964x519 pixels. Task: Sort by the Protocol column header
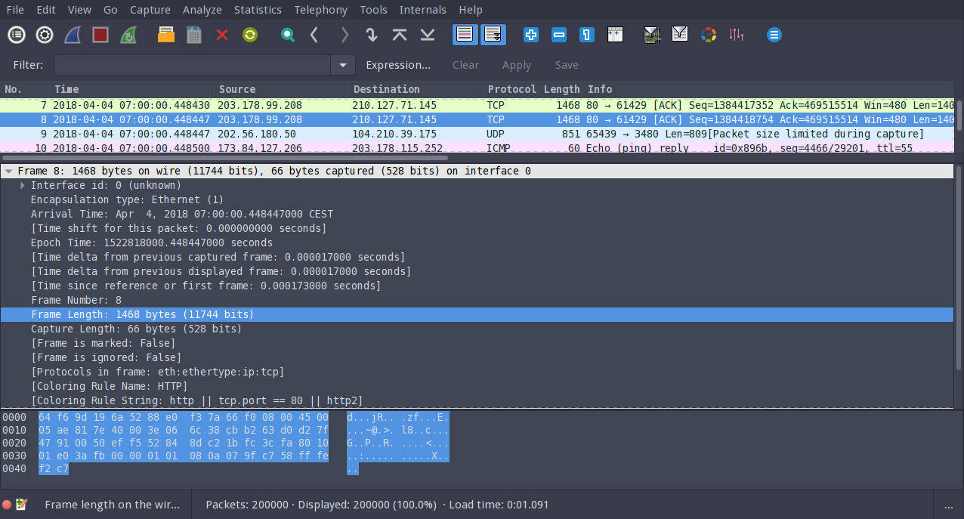511,89
